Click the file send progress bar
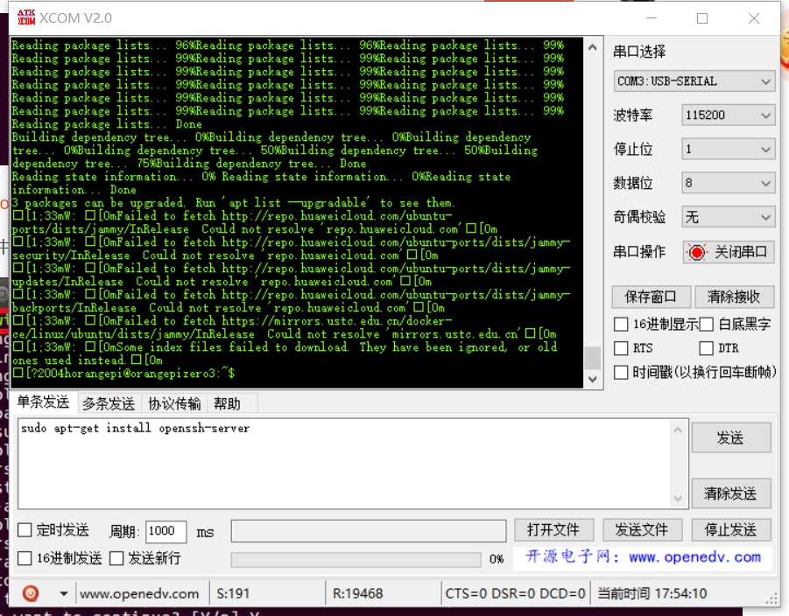 356,559
